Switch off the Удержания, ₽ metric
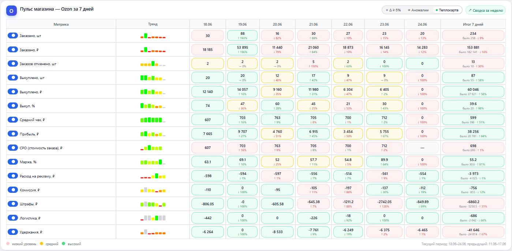The image size is (512, 251). 13,232
